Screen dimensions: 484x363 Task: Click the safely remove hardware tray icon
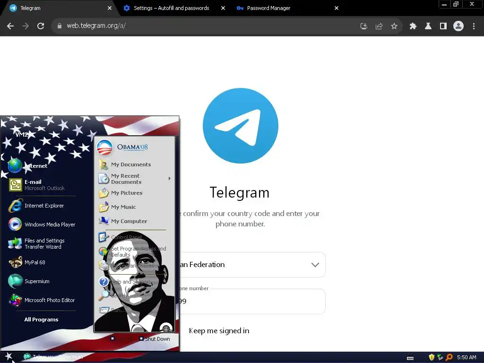pos(440,357)
